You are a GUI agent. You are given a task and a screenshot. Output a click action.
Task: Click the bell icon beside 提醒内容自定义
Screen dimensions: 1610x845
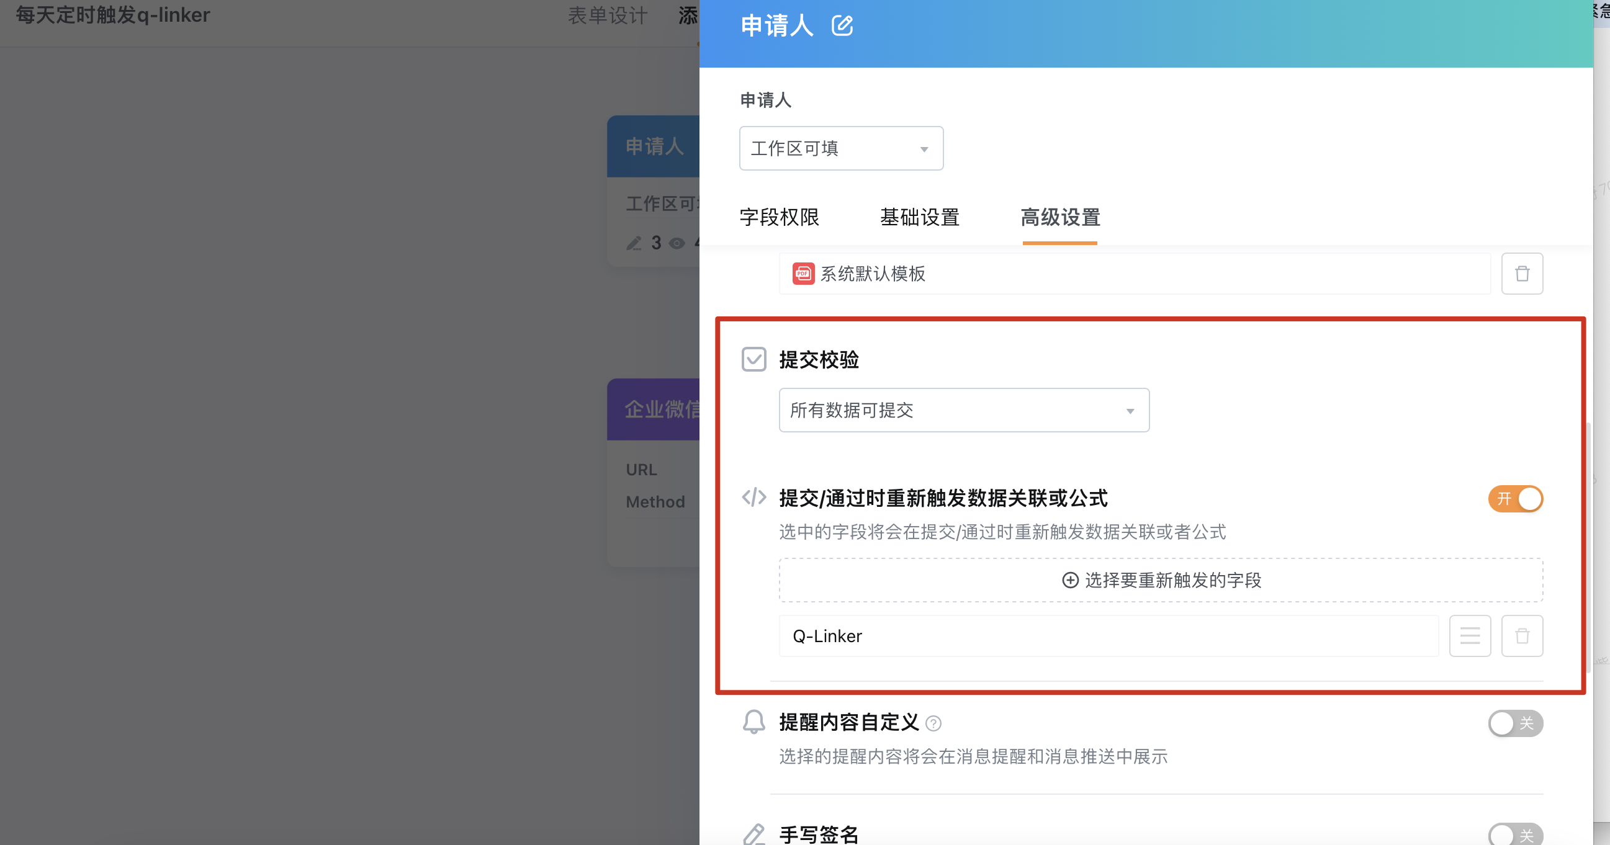(753, 722)
